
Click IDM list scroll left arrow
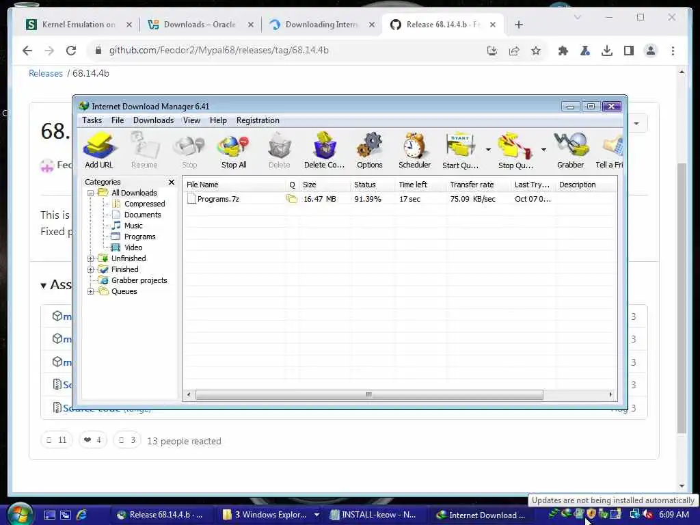pos(189,394)
